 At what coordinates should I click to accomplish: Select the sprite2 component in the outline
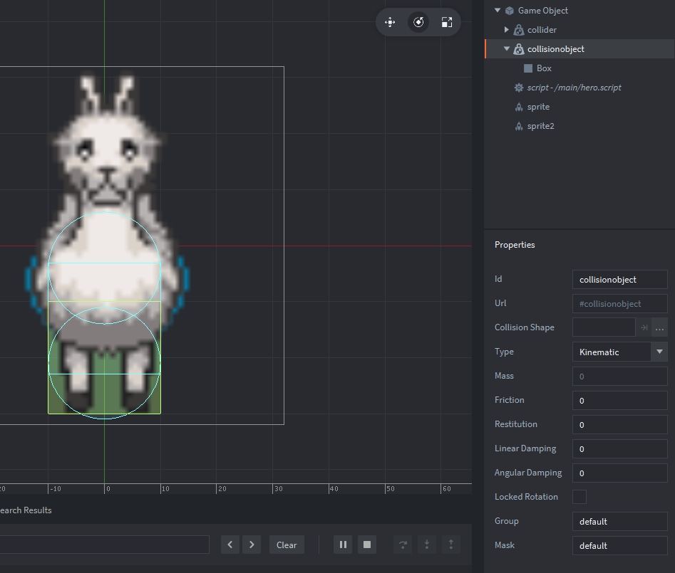pos(579,127)
